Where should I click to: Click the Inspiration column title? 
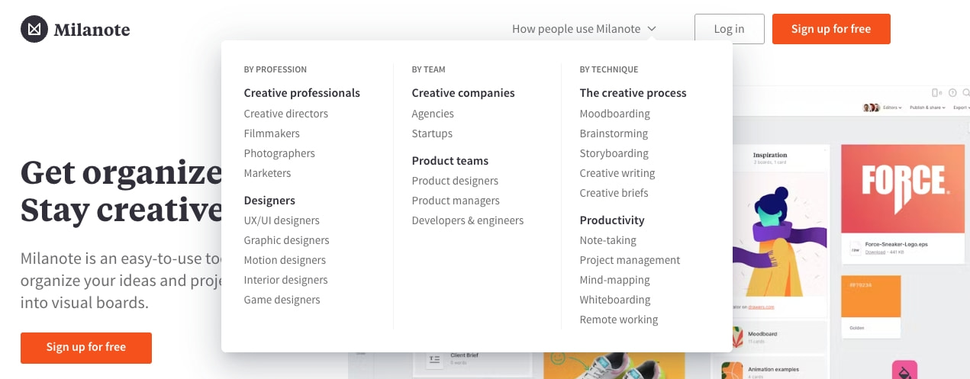770,155
